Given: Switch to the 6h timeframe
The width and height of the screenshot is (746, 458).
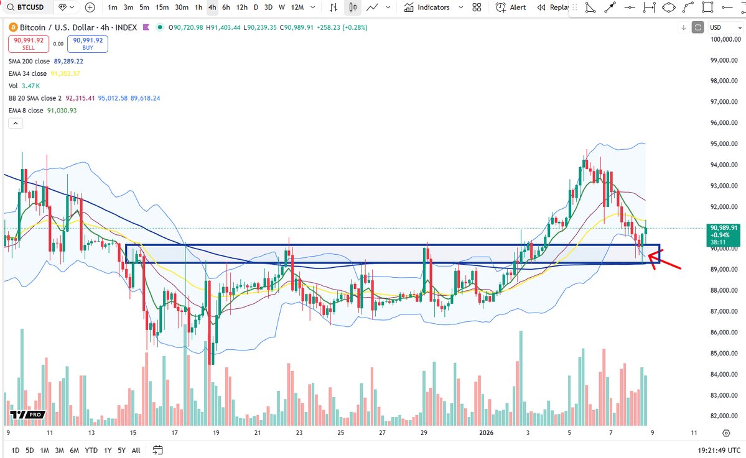Looking at the screenshot, I should (226, 7).
